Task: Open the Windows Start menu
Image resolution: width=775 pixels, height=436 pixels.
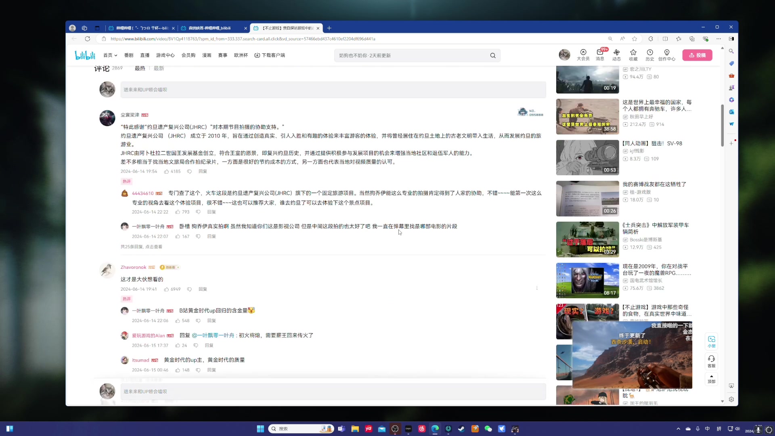Action: point(260,429)
